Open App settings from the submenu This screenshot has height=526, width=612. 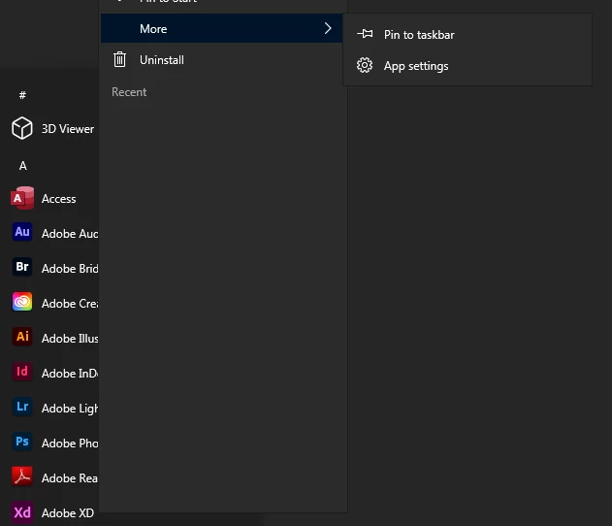pyautogui.click(x=467, y=66)
